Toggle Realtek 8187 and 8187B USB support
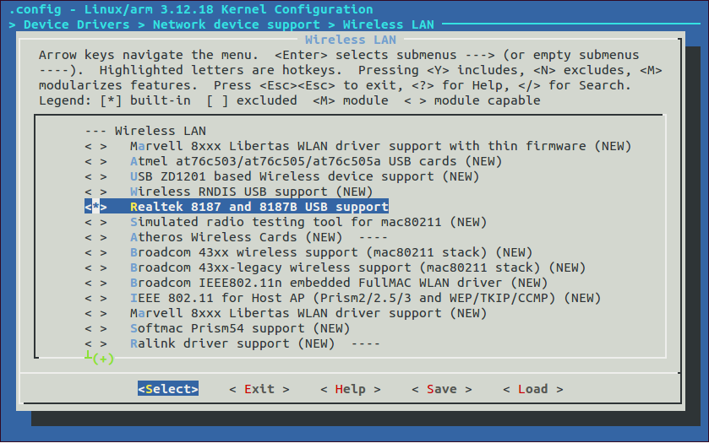Image resolution: width=709 pixels, height=443 pixels. coord(237,207)
